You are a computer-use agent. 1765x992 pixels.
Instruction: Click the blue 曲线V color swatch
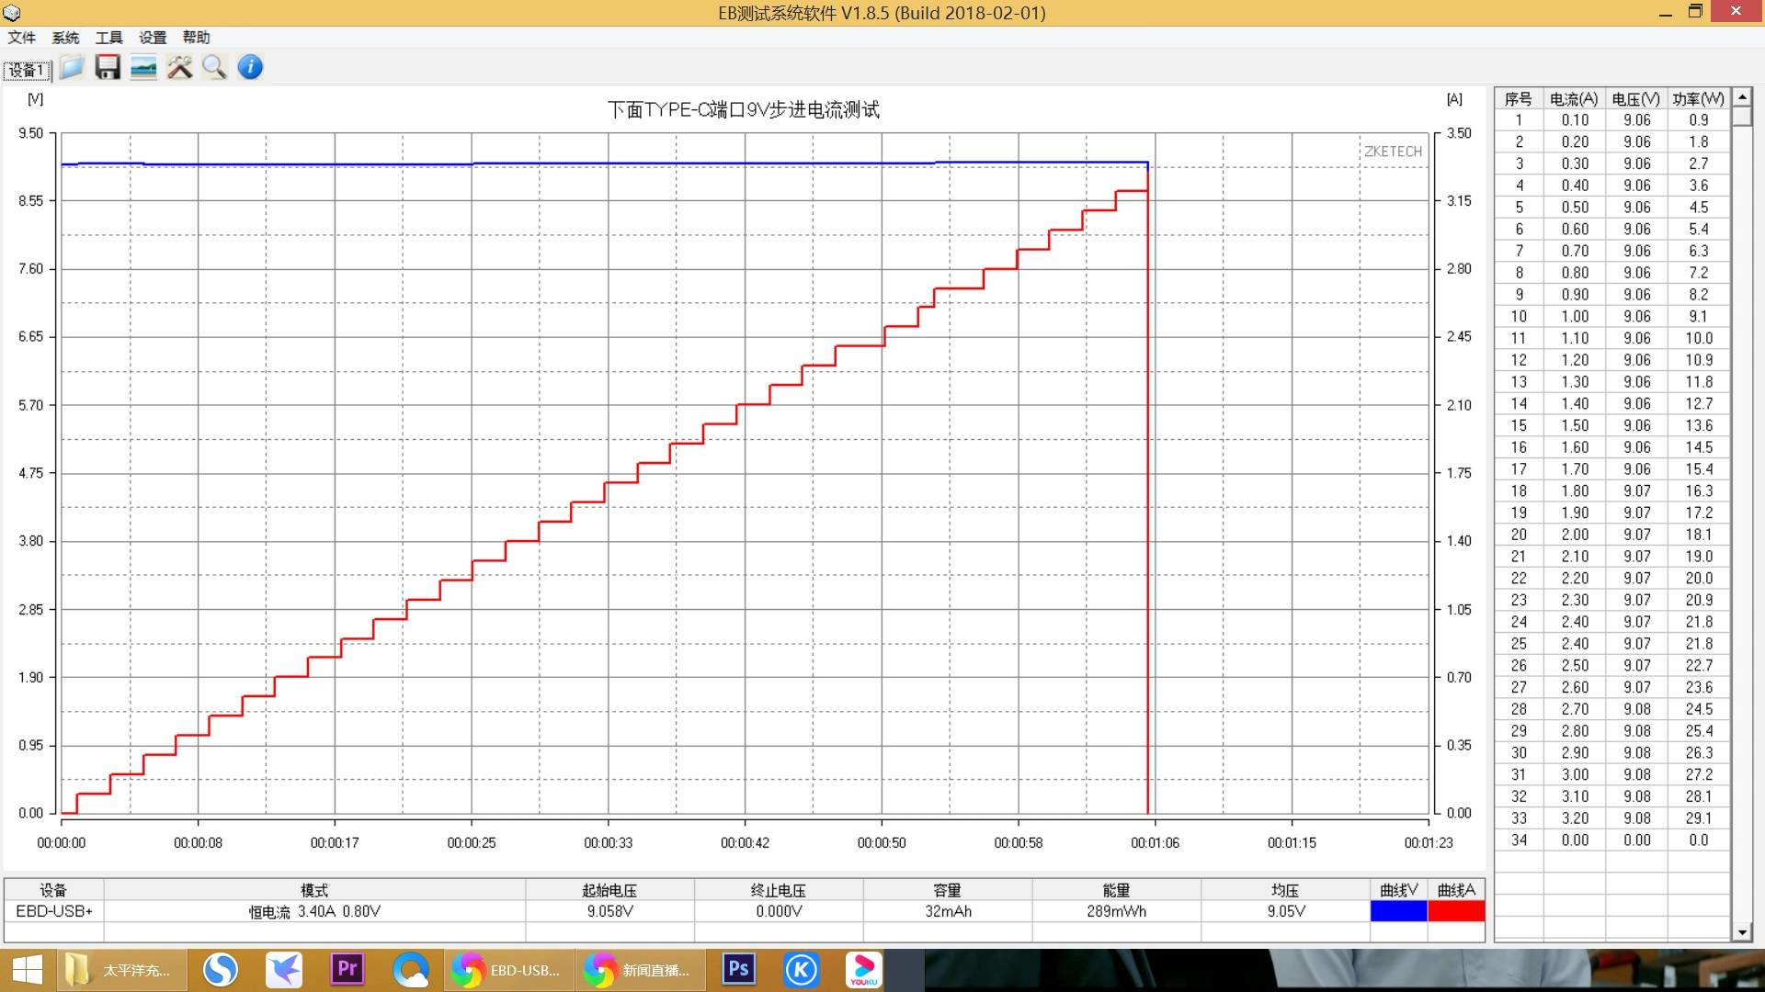point(1398,911)
